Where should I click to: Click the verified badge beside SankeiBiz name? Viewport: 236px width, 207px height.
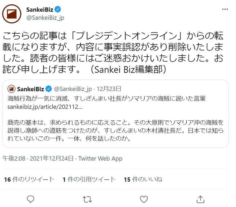coord(58,9)
